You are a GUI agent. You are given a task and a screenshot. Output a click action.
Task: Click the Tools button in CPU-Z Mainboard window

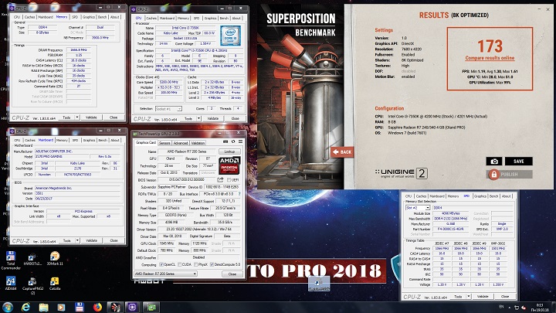pyautogui.click(x=66, y=240)
